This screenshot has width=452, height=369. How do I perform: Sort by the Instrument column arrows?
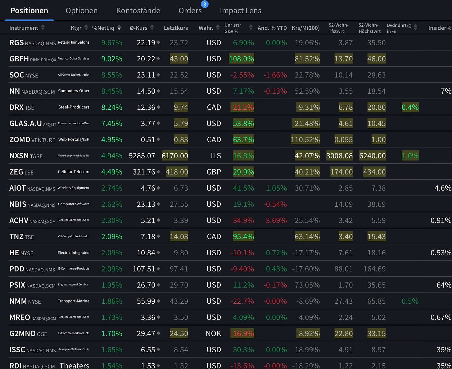[43, 28]
